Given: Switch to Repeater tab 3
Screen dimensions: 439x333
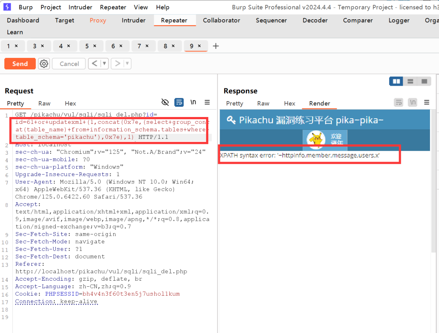Looking at the screenshot, I should [35, 46].
